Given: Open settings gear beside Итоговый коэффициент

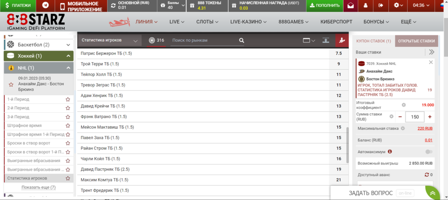Looking at the screenshot, I should (404, 105).
